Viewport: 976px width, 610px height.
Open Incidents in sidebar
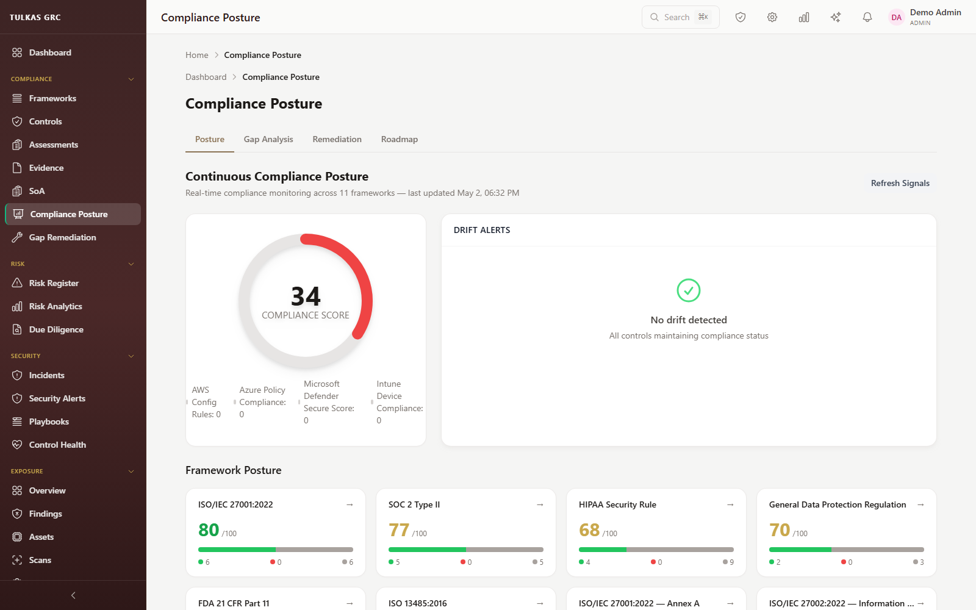click(73, 375)
